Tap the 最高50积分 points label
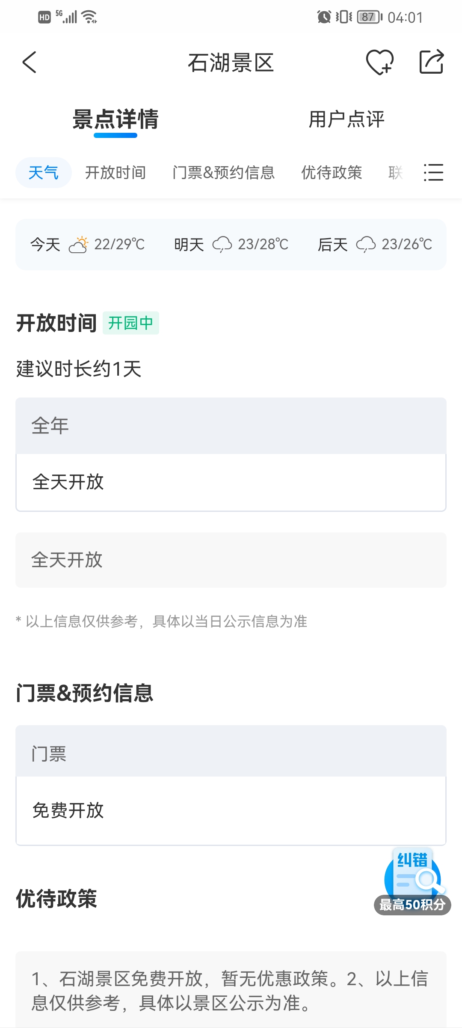 412,905
